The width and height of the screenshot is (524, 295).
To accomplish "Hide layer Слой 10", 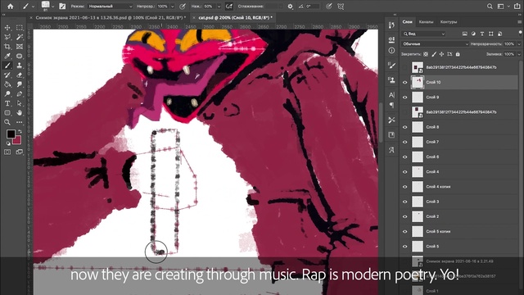I will click(405, 82).
